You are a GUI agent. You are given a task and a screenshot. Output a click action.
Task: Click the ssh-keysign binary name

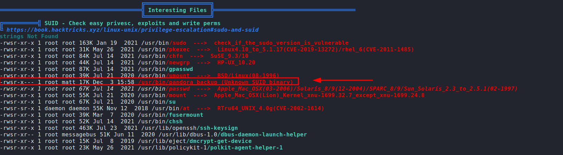(219, 128)
